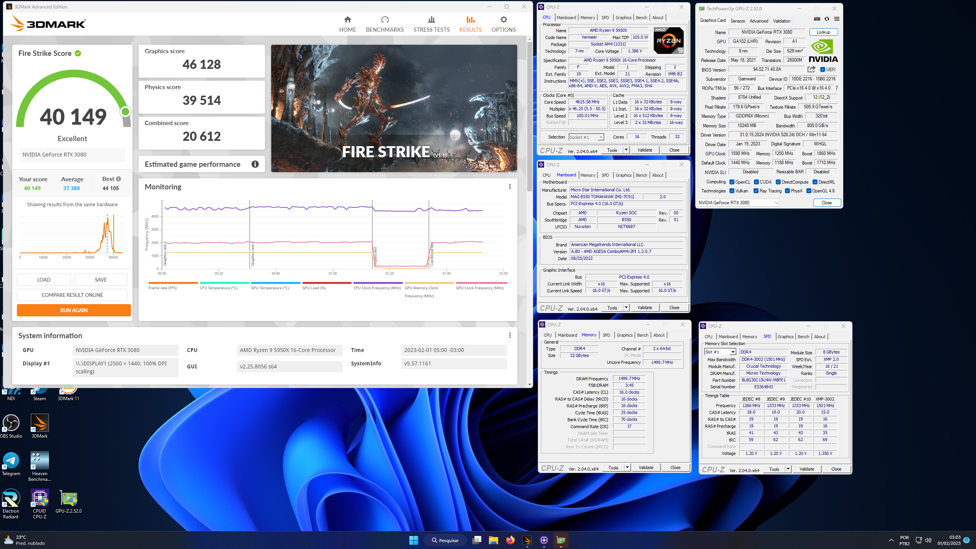Click the GPU-Z BIOS share/export icon
The height and width of the screenshot is (549, 976).
811,69
